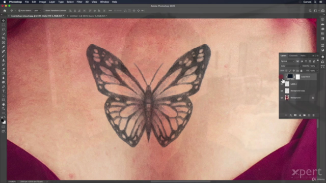The height and width of the screenshot is (183, 326).
Task: Open the Filter menu
Action: 79,2
